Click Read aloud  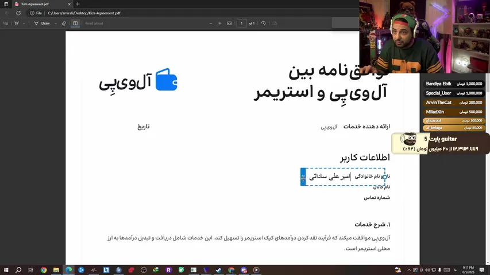[x=94, y=23]
